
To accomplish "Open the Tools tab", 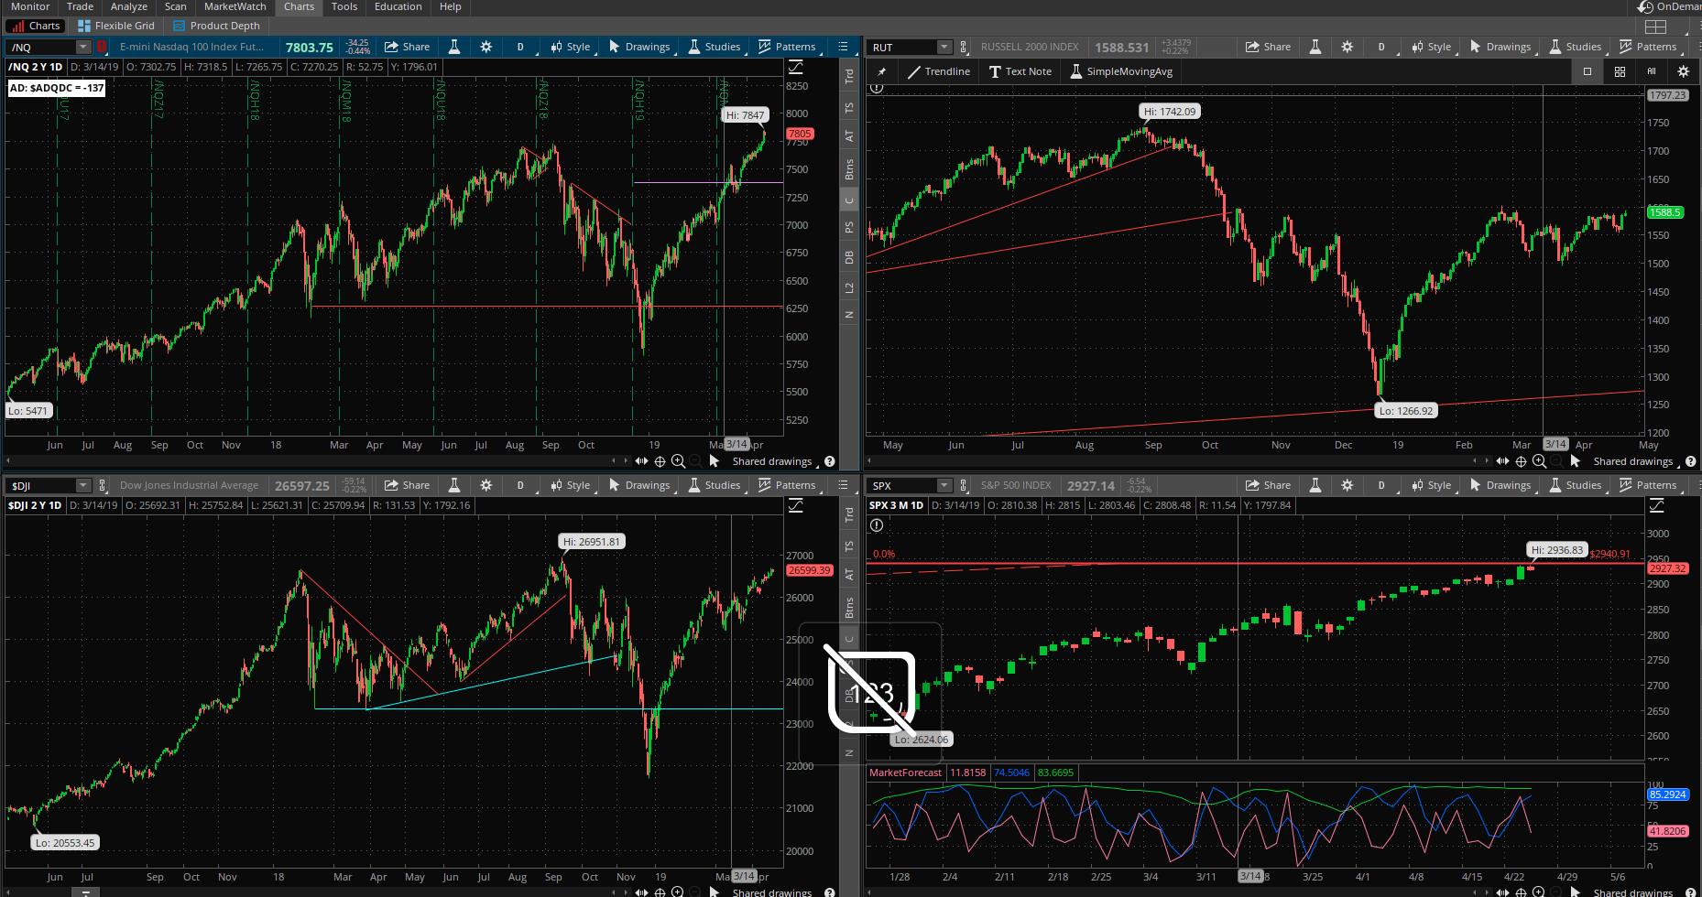I will click(x=344, y=6).
